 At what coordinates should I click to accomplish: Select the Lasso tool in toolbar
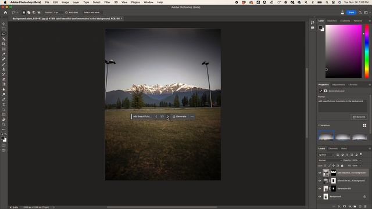pyautogui.click(x=3, y=34)
